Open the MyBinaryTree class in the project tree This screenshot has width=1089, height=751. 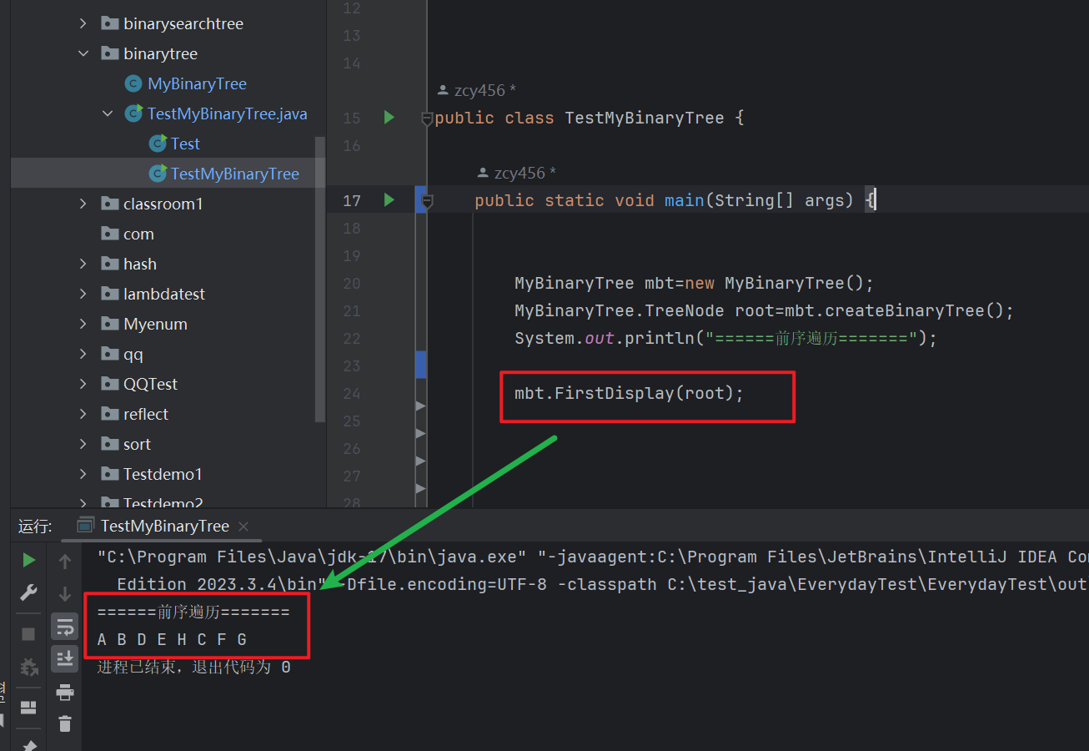tap(197, 83)
